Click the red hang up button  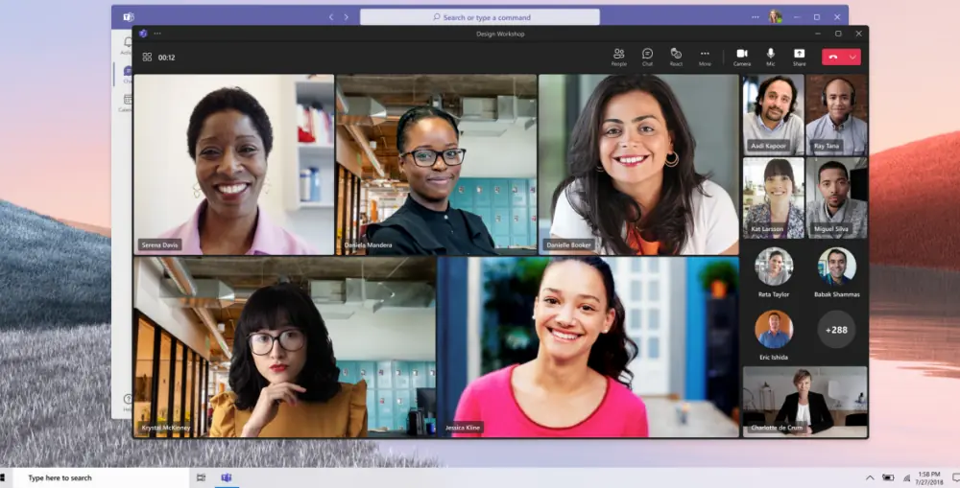pyautogui.click(x=833, y=57)
